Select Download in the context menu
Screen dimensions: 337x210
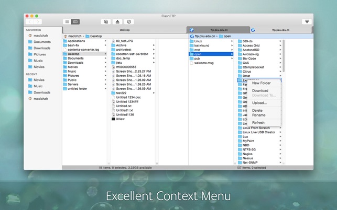(x=260, y=90)
